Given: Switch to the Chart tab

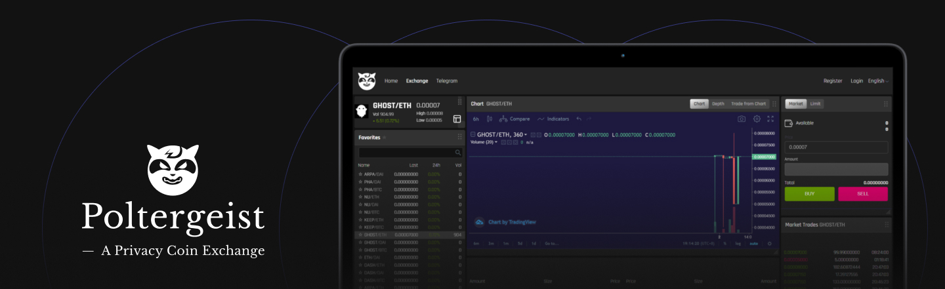Looking at the screenshot, I should 699,104.
